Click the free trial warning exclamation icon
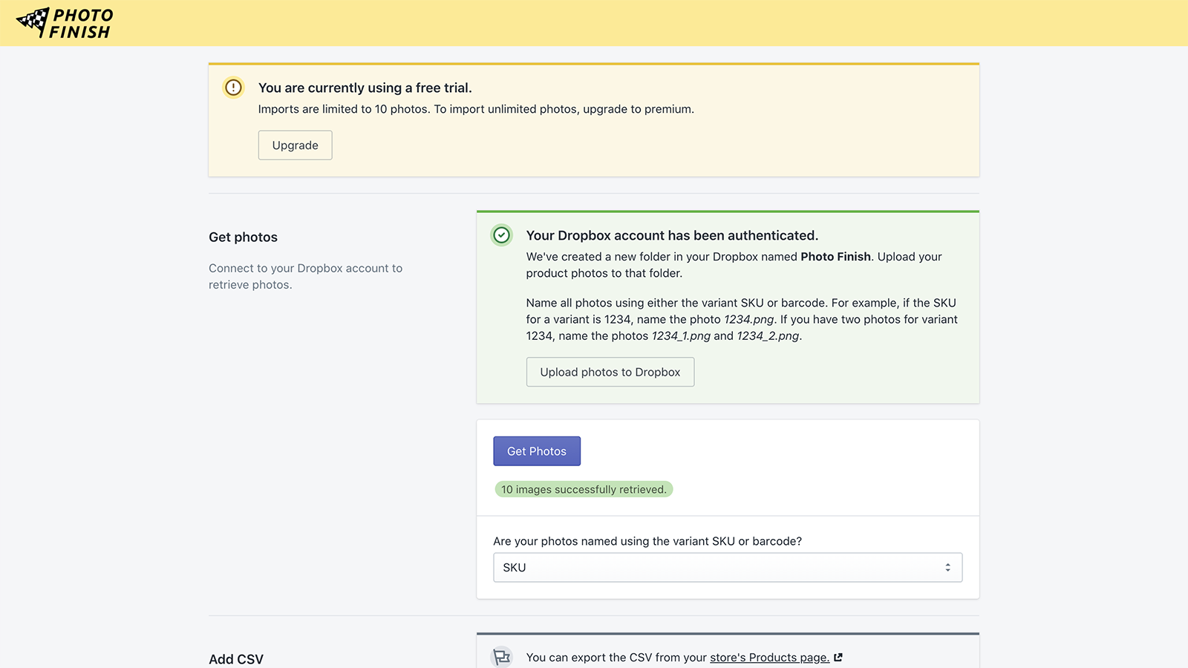 coord(233,88)
